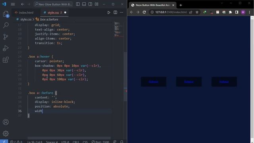
Task: Close the unsaved style.css tab dot
Action: (65, 12)
